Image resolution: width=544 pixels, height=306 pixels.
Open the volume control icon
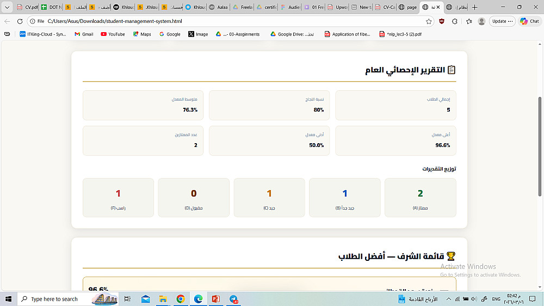[x=474, y=299]
